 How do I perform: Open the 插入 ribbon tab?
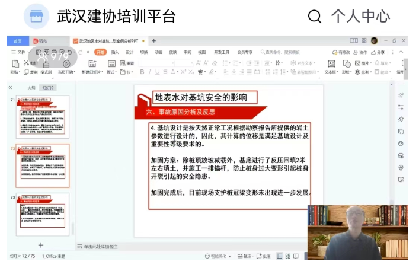[x=115, y=52]
